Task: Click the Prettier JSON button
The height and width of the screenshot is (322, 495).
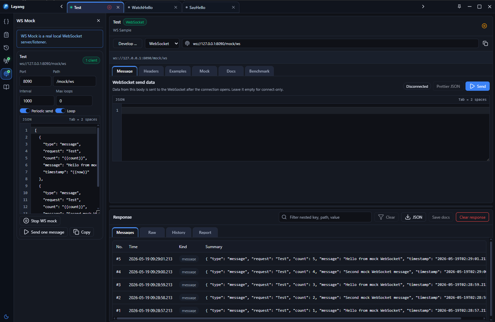Action: (448, 86)
